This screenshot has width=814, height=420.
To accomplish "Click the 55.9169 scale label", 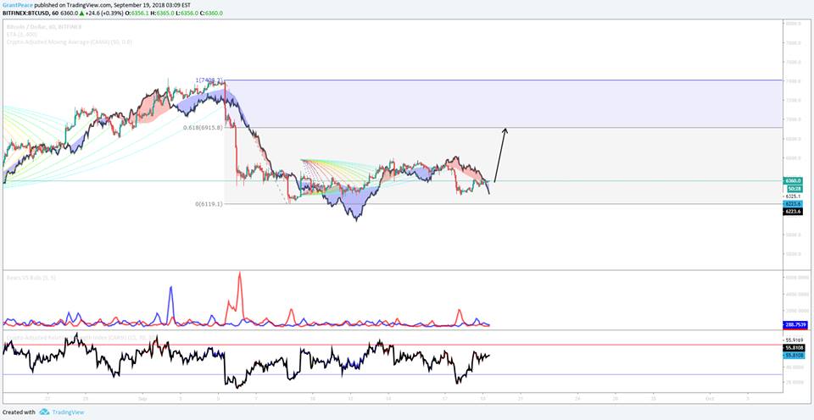I will tap(796, 340).
